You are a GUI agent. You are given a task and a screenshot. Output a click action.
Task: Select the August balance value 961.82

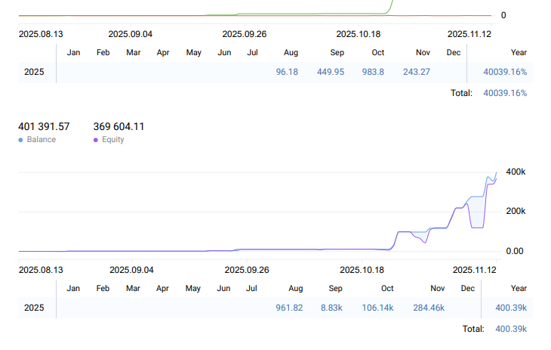coord(290,308)
